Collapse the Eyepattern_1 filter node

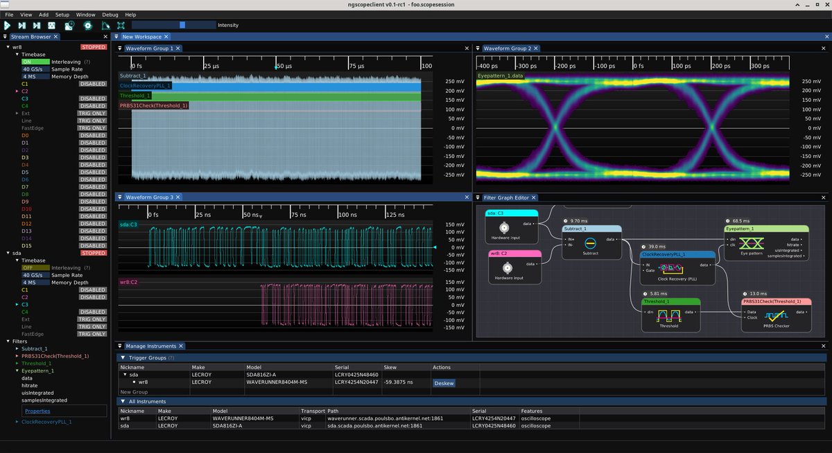17,371
